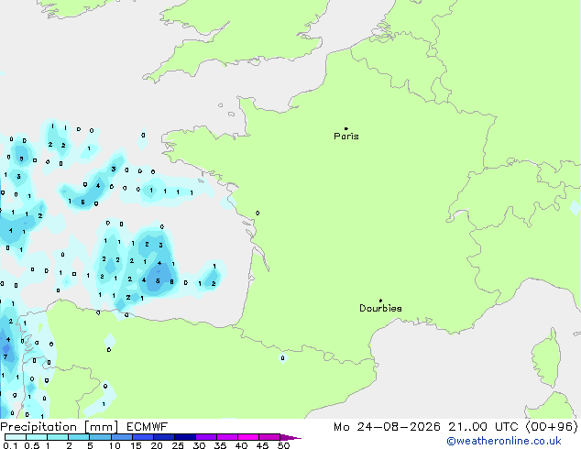Click the legend scale label '30'

[x=200, y=445]
